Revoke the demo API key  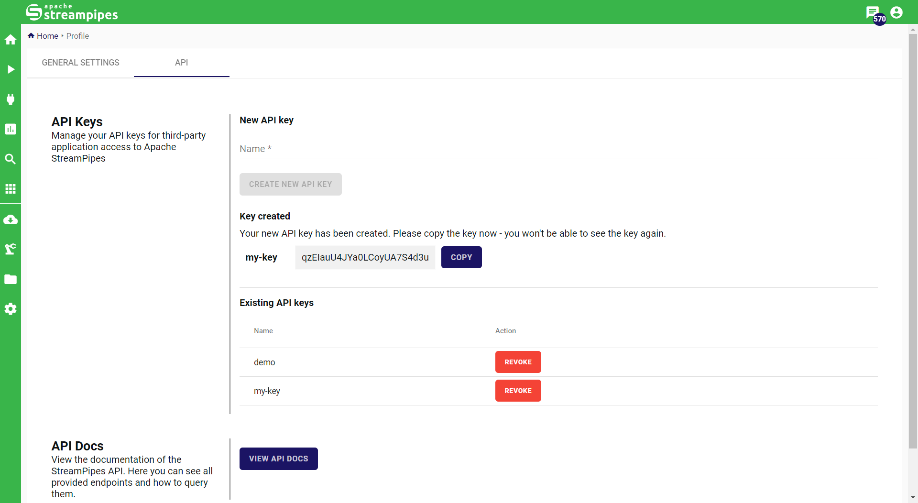(x=518, y=362)
